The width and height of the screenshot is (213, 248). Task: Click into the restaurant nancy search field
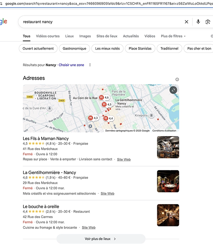(102, 22)
